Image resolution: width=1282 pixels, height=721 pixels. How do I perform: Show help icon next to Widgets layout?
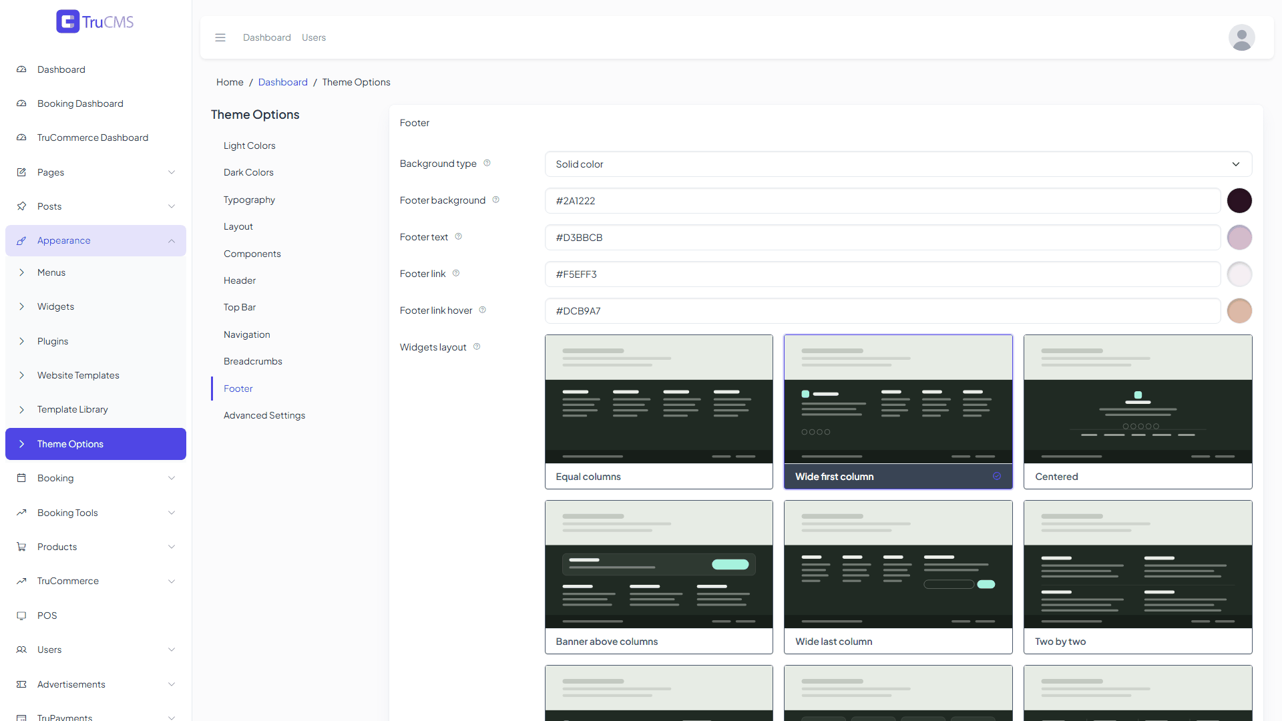point(477,346)
